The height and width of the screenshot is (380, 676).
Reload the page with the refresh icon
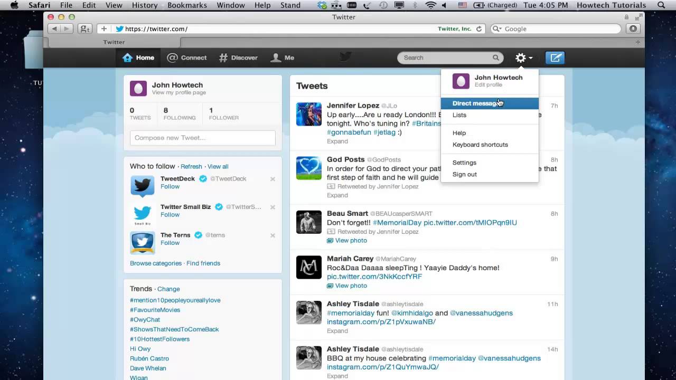click(478, 29)
